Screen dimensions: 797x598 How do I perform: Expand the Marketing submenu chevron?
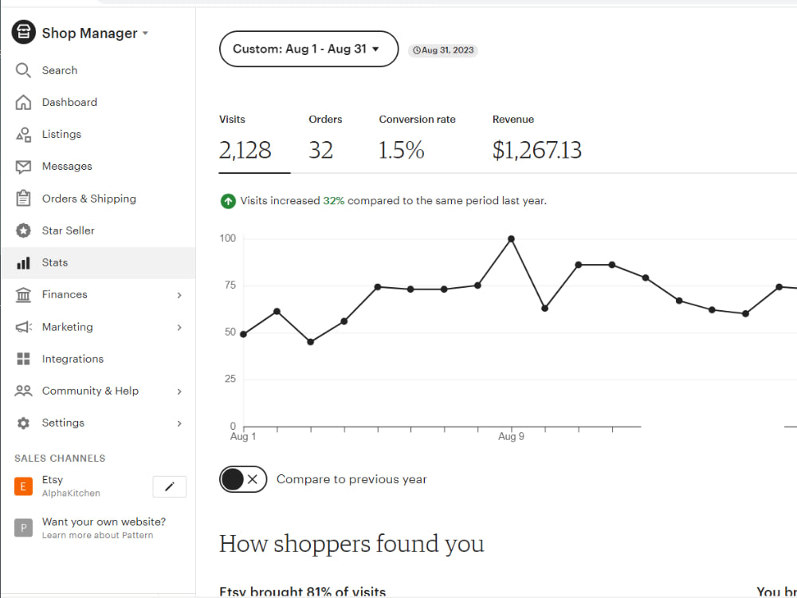[x=179, y=327]
